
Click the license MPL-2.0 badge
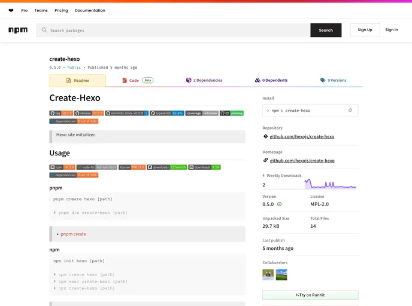pos(132,167)
